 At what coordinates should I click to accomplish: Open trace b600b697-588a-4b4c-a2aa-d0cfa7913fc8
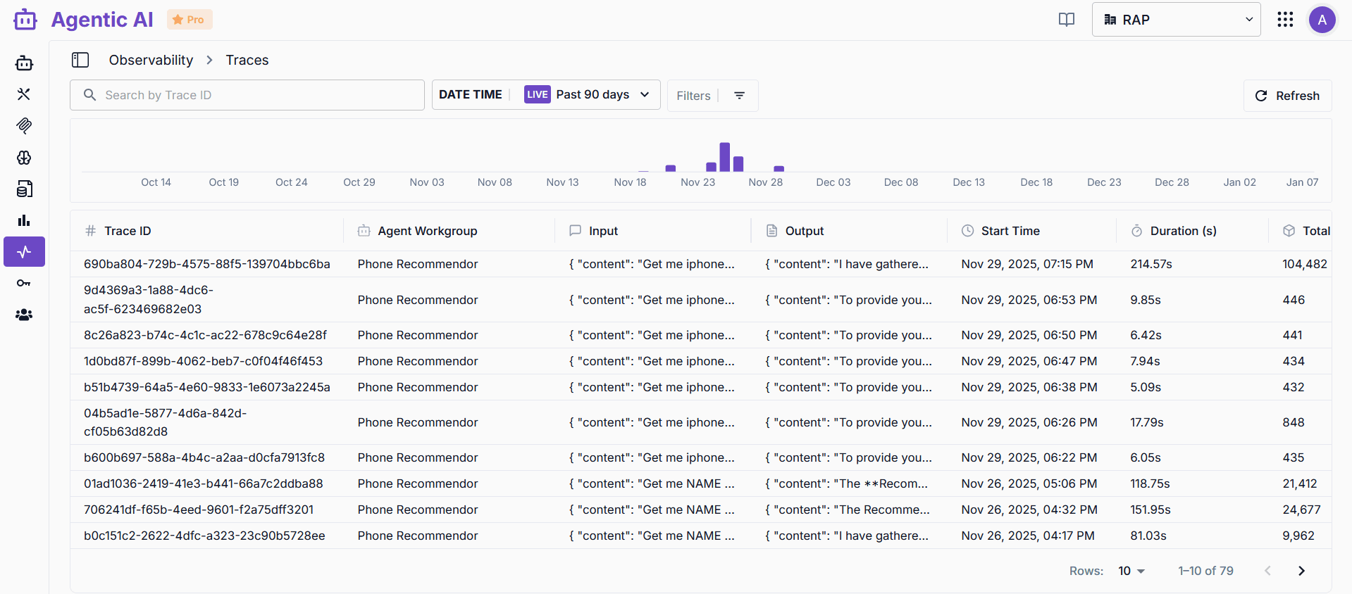(204, 457)
